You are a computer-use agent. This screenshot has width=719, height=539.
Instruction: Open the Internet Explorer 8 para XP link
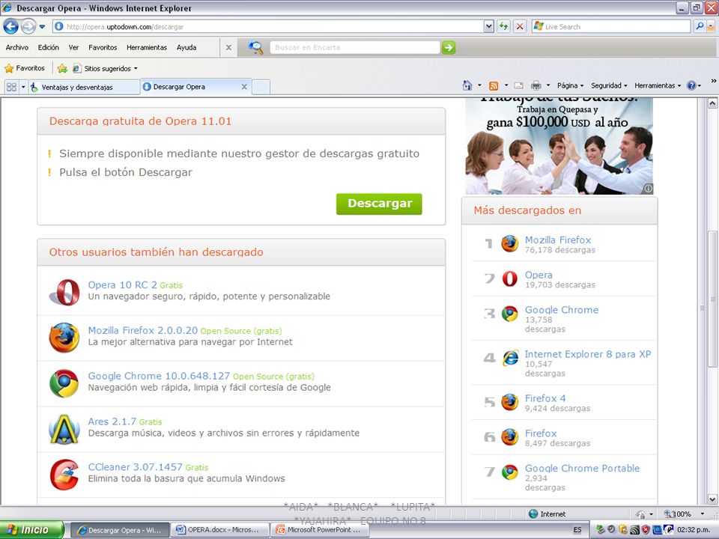point(588,354)
